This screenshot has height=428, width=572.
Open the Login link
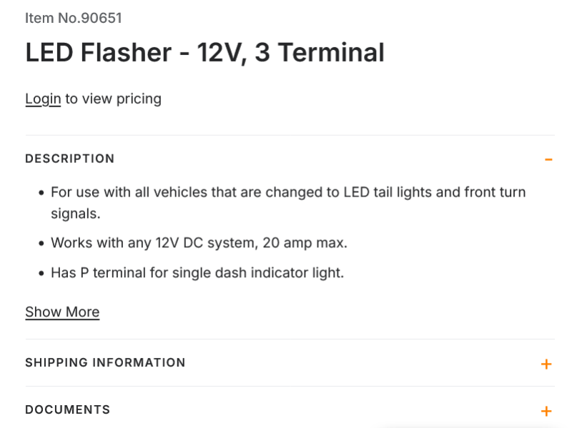pos(43,99)
